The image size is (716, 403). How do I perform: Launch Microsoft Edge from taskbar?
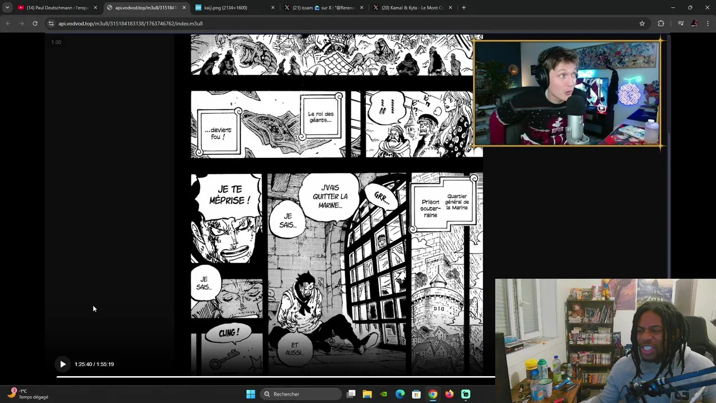click(400, 394)
